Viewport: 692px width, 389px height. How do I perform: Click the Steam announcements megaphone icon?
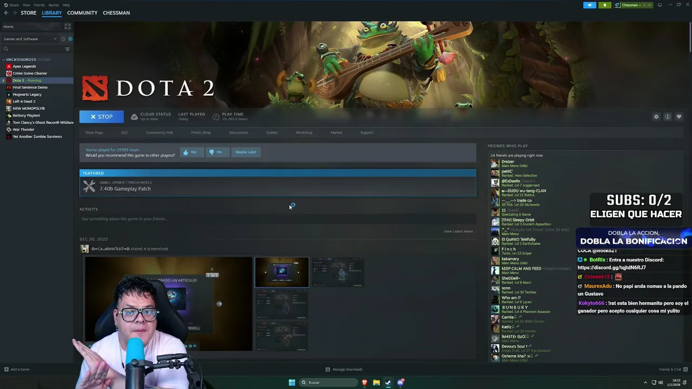pyautogui.click(x=590, y=5)
